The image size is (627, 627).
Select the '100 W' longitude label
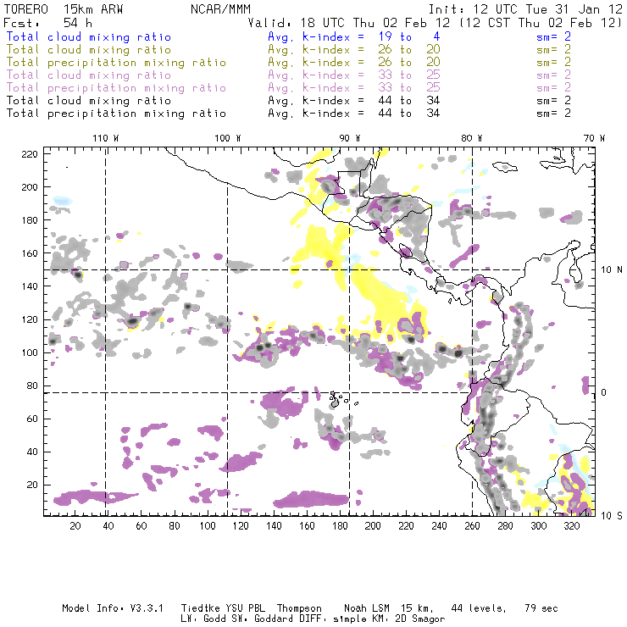point(228,138)
